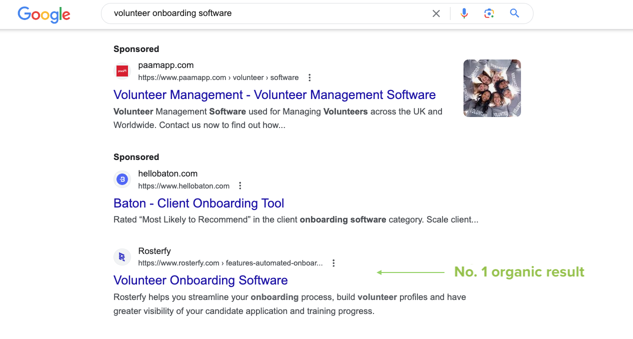The image size is (633, 339).
Task: Open three-dot menu for hellobaton.com ad
Action: [240, 186]
